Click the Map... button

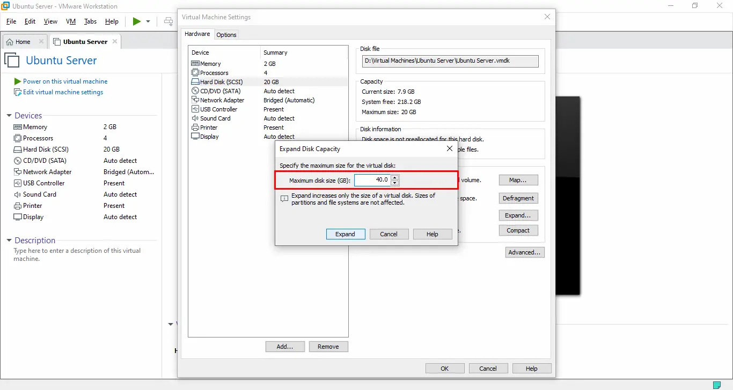click(518, 180)
